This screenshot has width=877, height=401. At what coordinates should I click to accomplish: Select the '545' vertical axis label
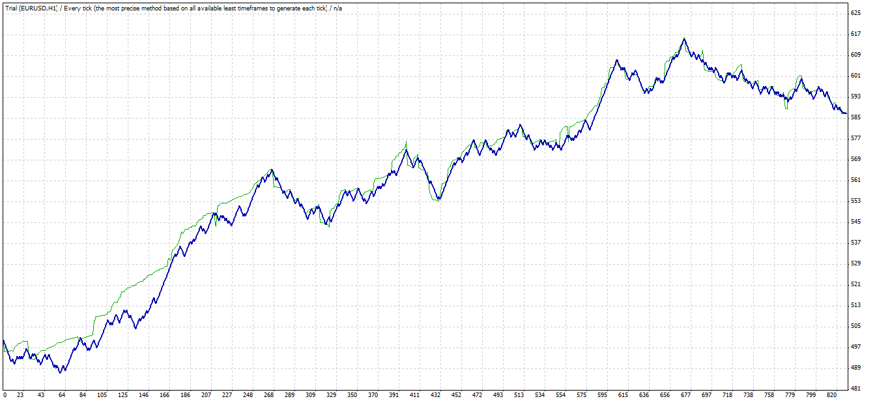[x=855, y=222]
